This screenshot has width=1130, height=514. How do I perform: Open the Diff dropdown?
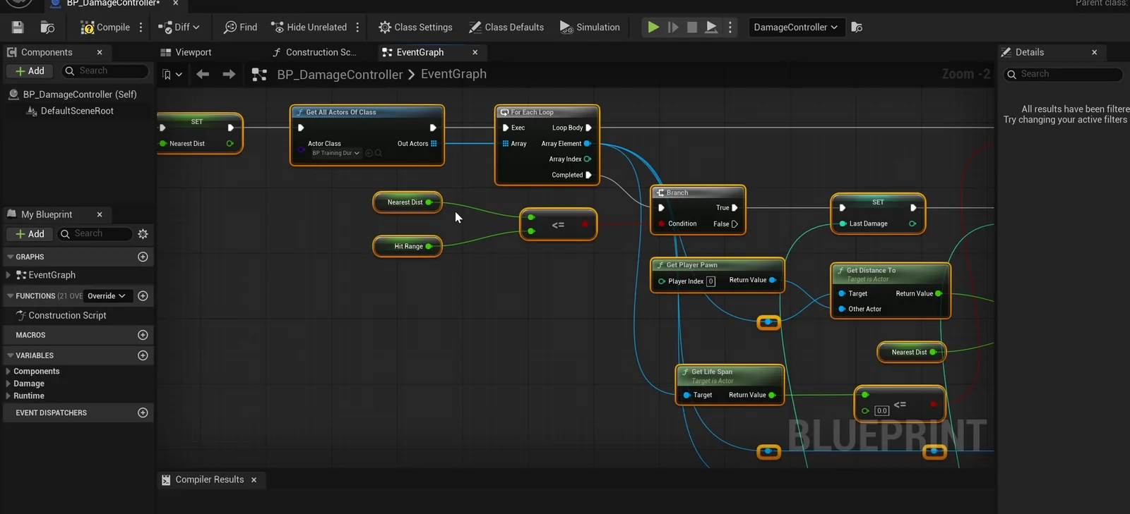tap(179, 27)
